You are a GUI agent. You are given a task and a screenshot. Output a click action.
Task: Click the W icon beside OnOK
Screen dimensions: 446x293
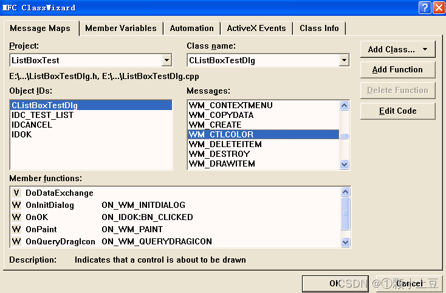(x=16, y=218)
